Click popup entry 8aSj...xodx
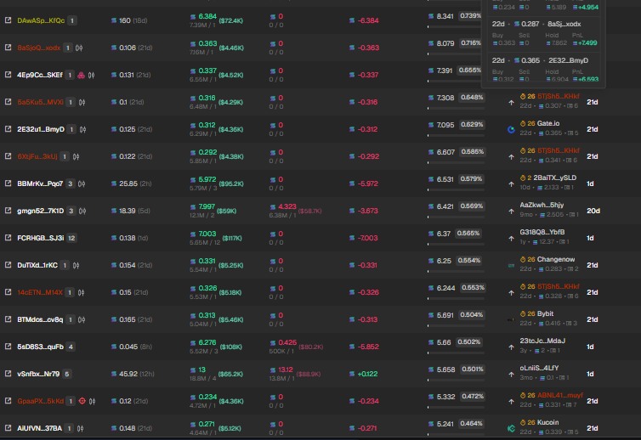This screenshot has width=641, height=440. [564, 24]
